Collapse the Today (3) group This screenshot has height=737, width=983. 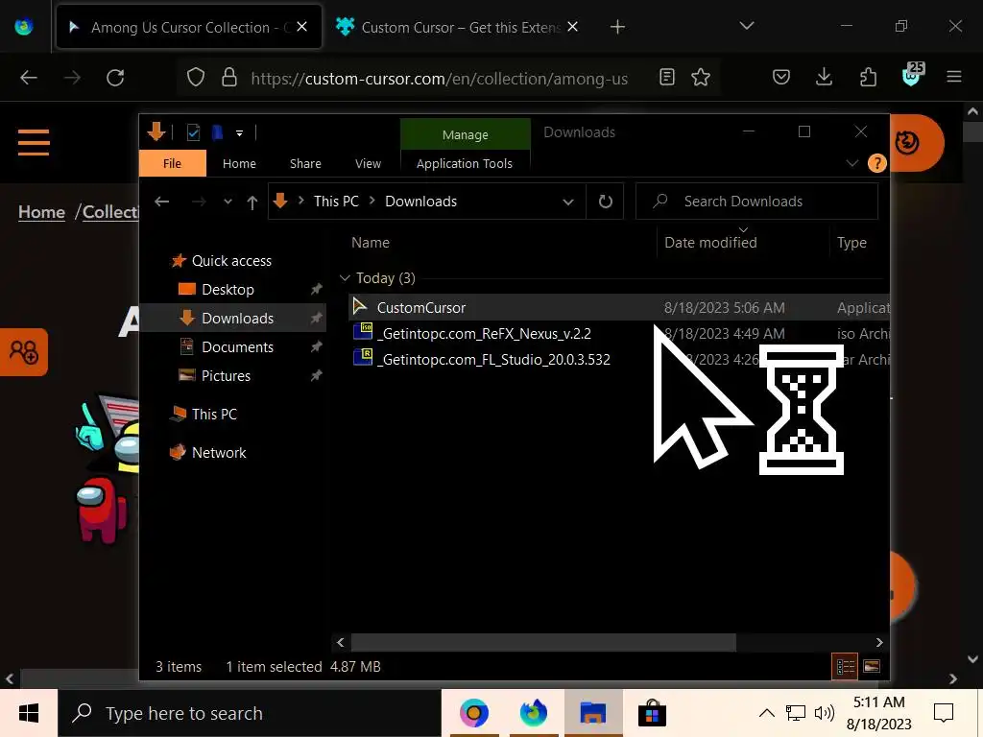(x=345, y=278)
